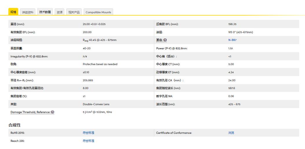The width and height of the screenshot is (305, 149).
Task: Click the underlined 基底 label
Action: click(x=159, y=40)
